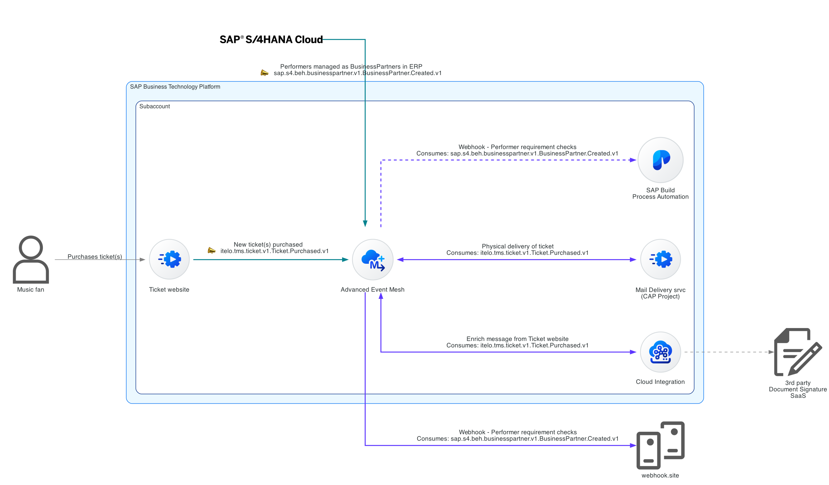Image resolution: width=829 pixels, height=485 pixels.
Task: Click 'Performers managed as BusinessPartners in ERP' text
Action: tap(351, 66)
